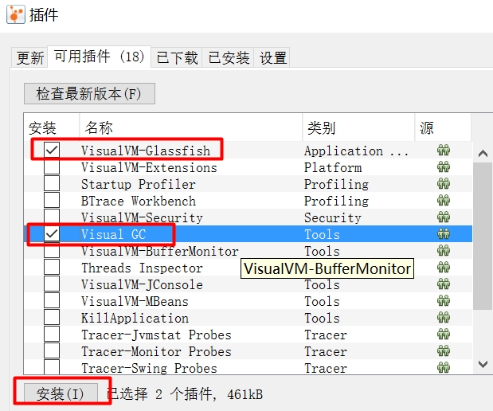The height and width of the screenshot is (411, 493).
Task: Select the VisualVM-MBeans plugin name
Action: [135, 301]
